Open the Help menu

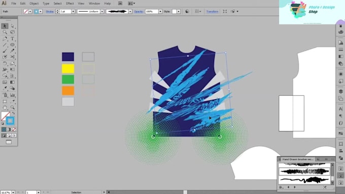click(108, 4)
